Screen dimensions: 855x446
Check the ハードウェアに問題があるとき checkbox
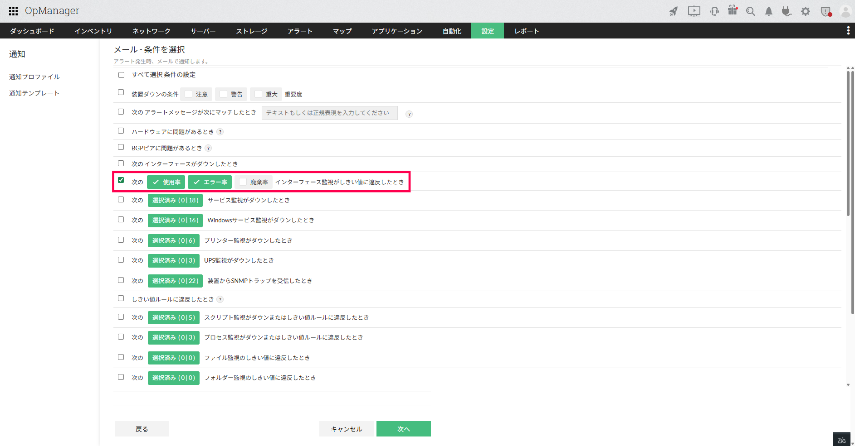click(x=121, y=131)
